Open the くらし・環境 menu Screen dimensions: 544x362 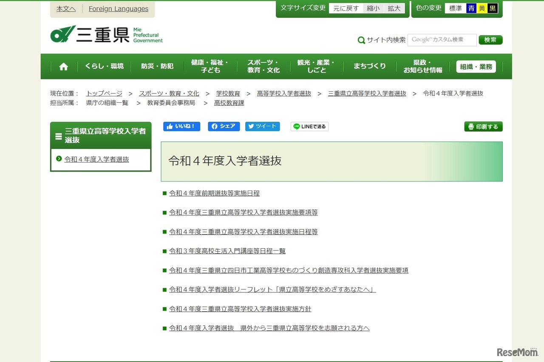point(104,66)
